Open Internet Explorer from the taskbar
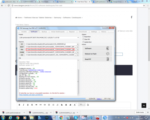Screen dimensions: 150x120 (10, 117)
